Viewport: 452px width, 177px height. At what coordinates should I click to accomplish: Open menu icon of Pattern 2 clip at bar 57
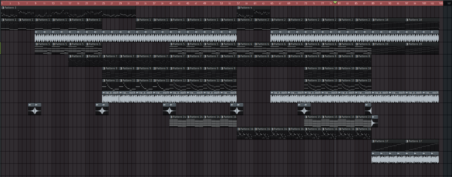coord(239,20)
